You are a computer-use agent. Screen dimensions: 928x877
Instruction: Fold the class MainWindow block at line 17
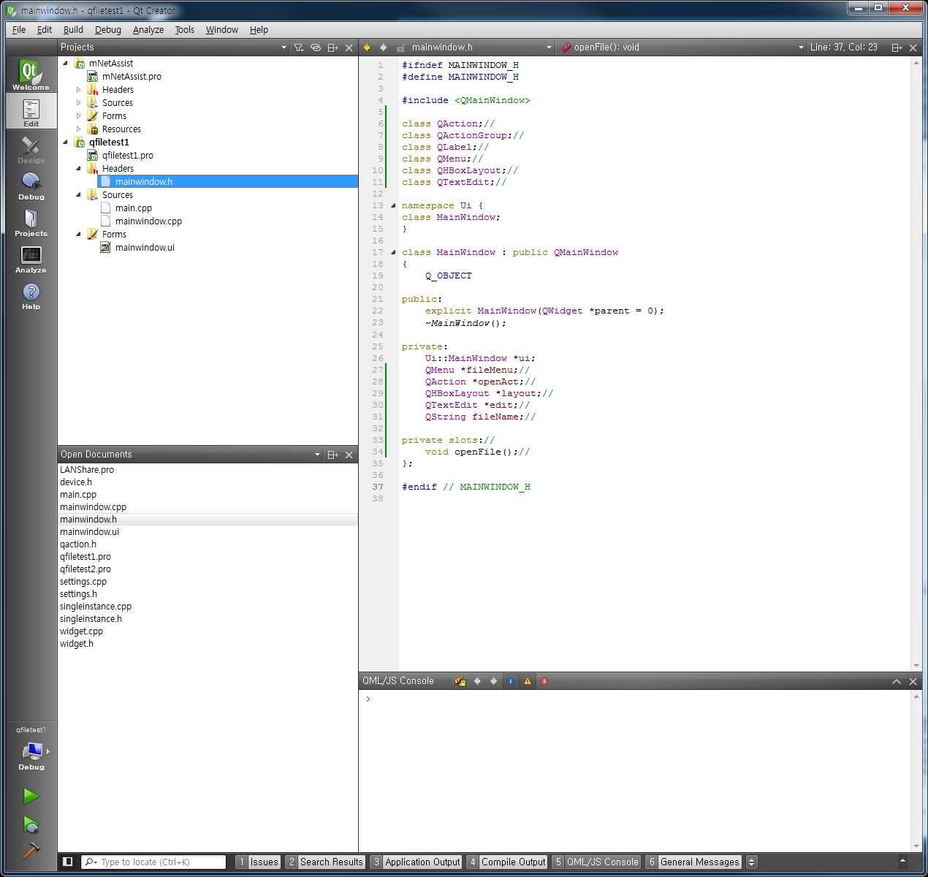pyautogui.click(x=393, y=253)
